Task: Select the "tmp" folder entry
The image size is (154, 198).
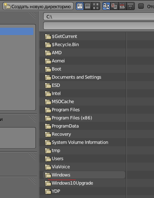Action: [56, 150]
